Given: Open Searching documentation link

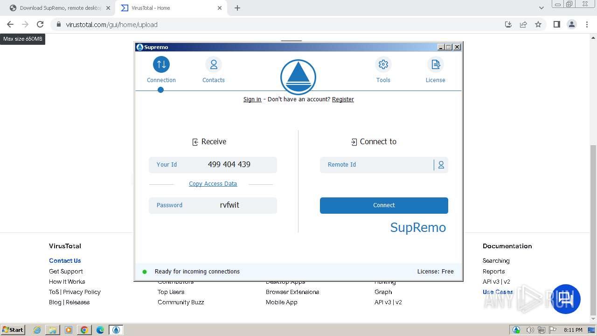Looking at the screenshot, I should [x=496, y=261].
